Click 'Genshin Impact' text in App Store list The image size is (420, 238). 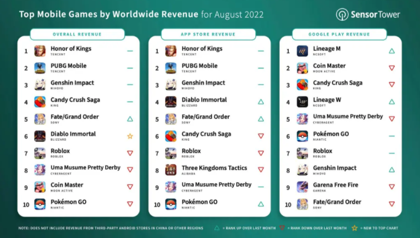(x=203, y=83)
